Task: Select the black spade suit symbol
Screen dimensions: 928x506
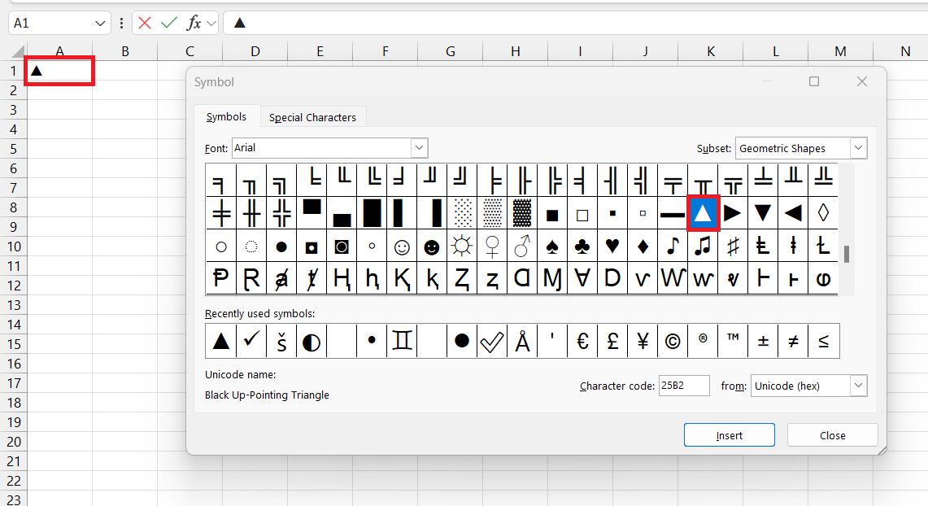Action: point(552,246)
